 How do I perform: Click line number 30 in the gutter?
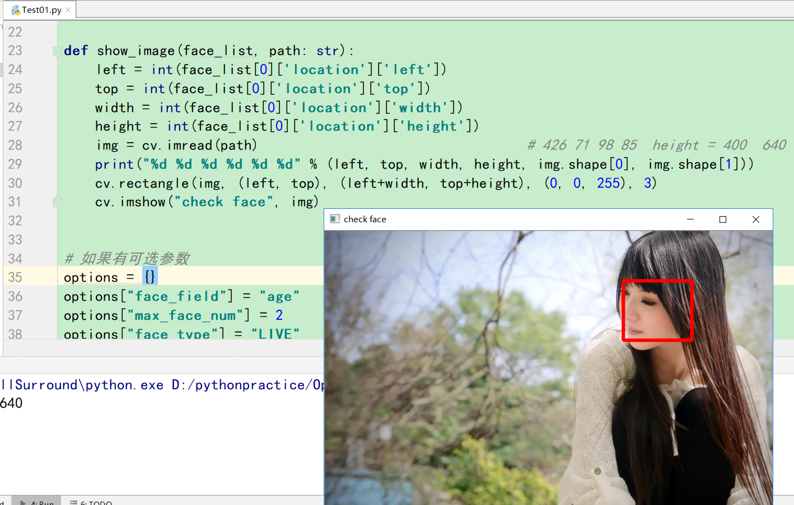[15, 184]
